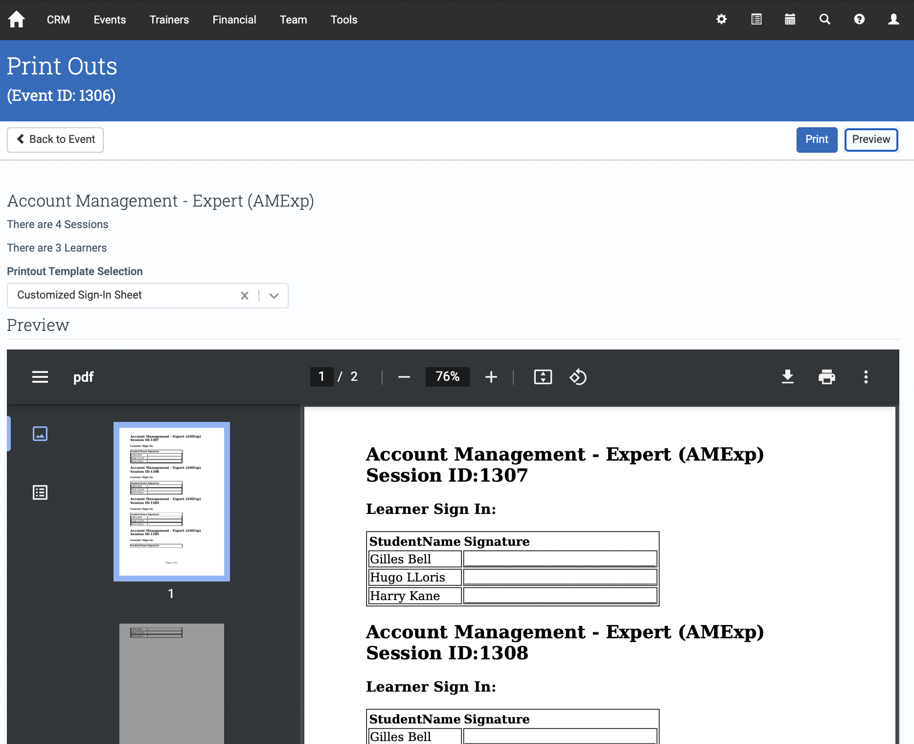Show the document outline in the PDF sidebar
The width and height of the screenshot is (914, 744).
40,492
